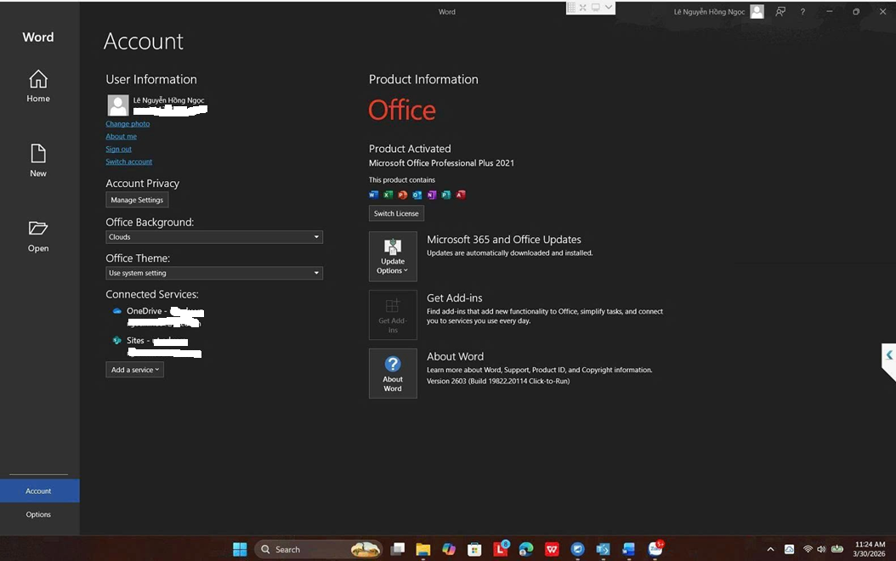Image resolution: width=896 pixels, height=561 pixels.
Task: Click the monitor icon in the floating top toolbar
Action: (x=595, y=8)
